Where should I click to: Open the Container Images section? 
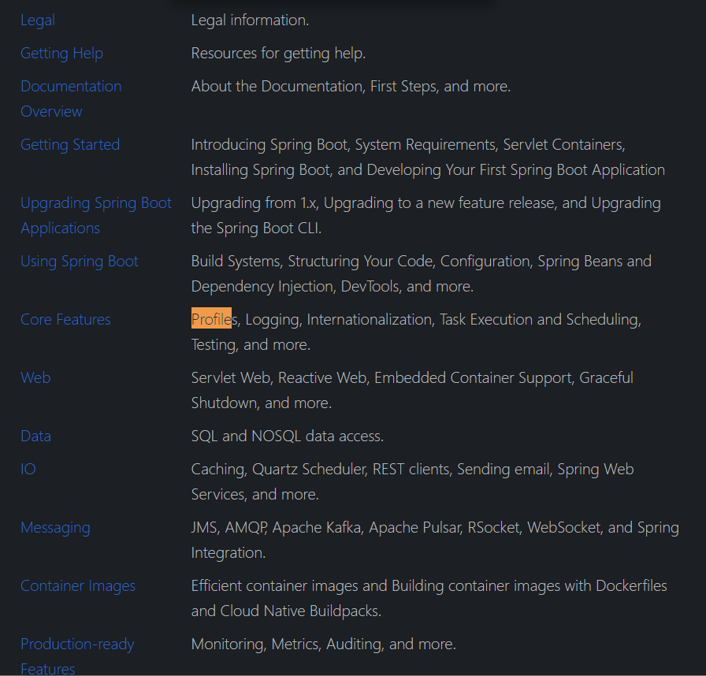77,585
